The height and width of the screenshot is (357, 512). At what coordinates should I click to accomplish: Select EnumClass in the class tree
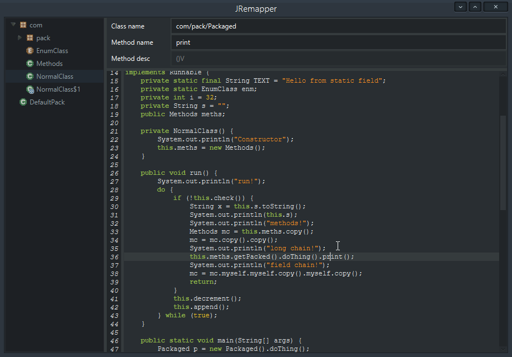(x=52, y=51)
